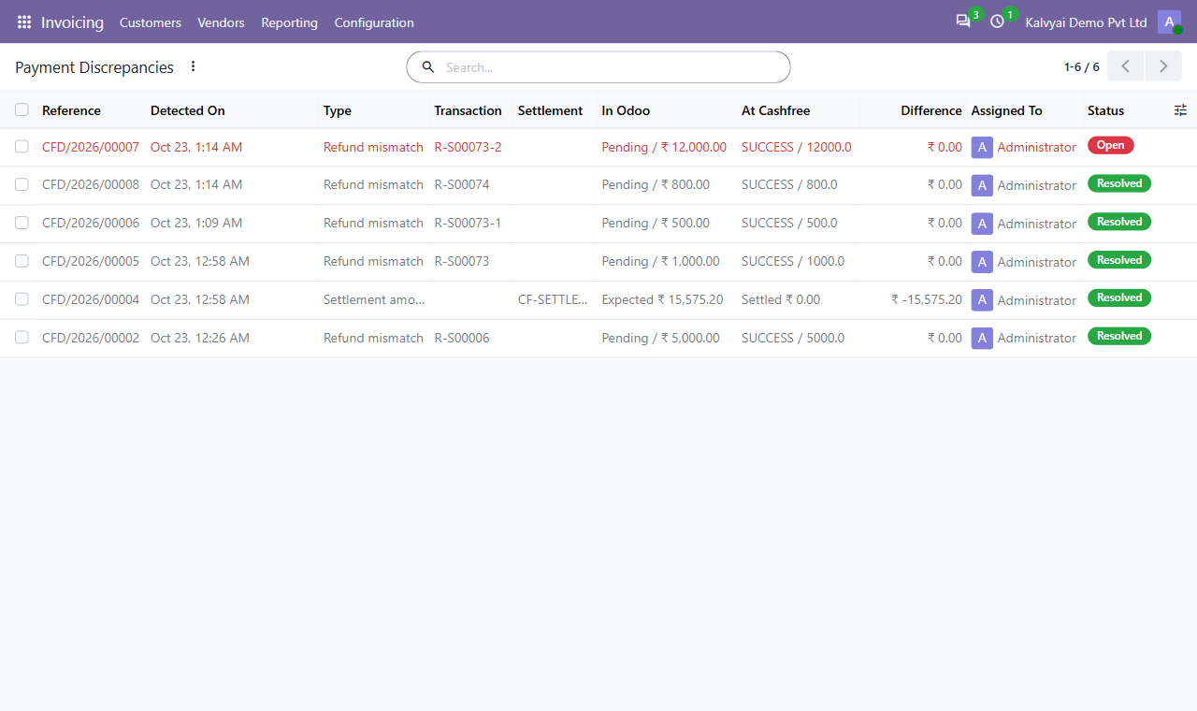Open the Vendors menu

221,22
